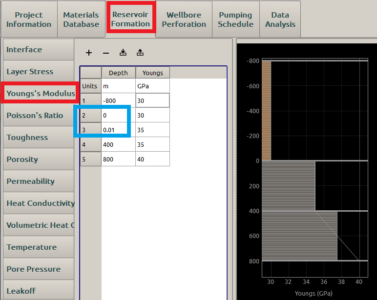Open Poisson's Ratio side tab

click(x=39, y=115)
